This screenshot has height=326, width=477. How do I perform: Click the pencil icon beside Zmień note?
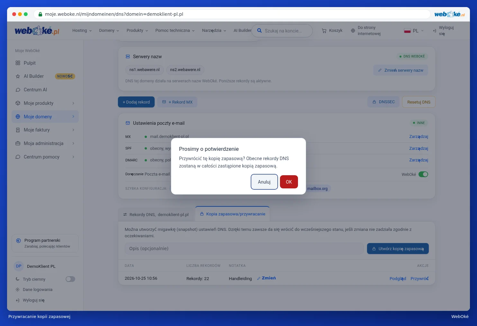(259, 278)
